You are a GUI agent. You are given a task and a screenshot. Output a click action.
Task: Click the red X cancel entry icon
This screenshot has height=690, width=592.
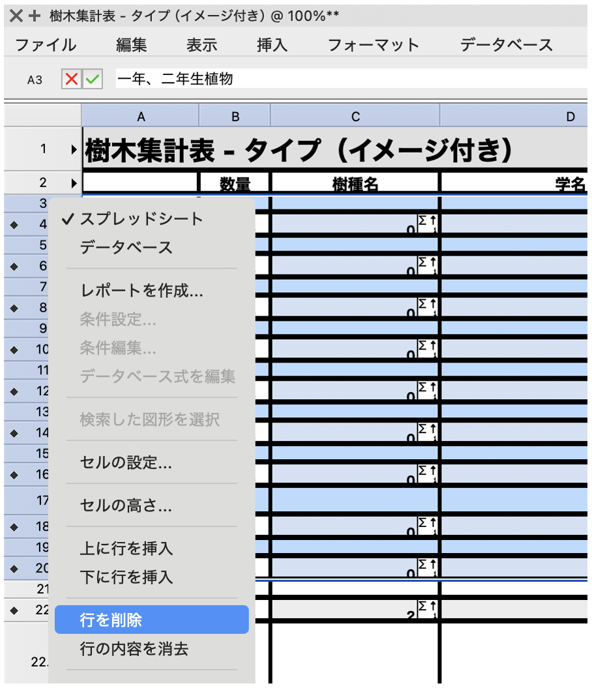tap(72, 80)
